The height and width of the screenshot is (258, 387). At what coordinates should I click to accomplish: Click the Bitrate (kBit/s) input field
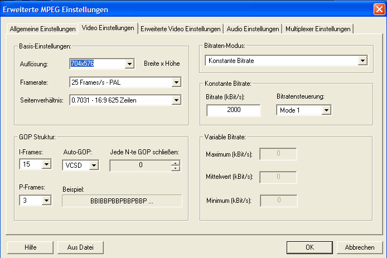233,110
